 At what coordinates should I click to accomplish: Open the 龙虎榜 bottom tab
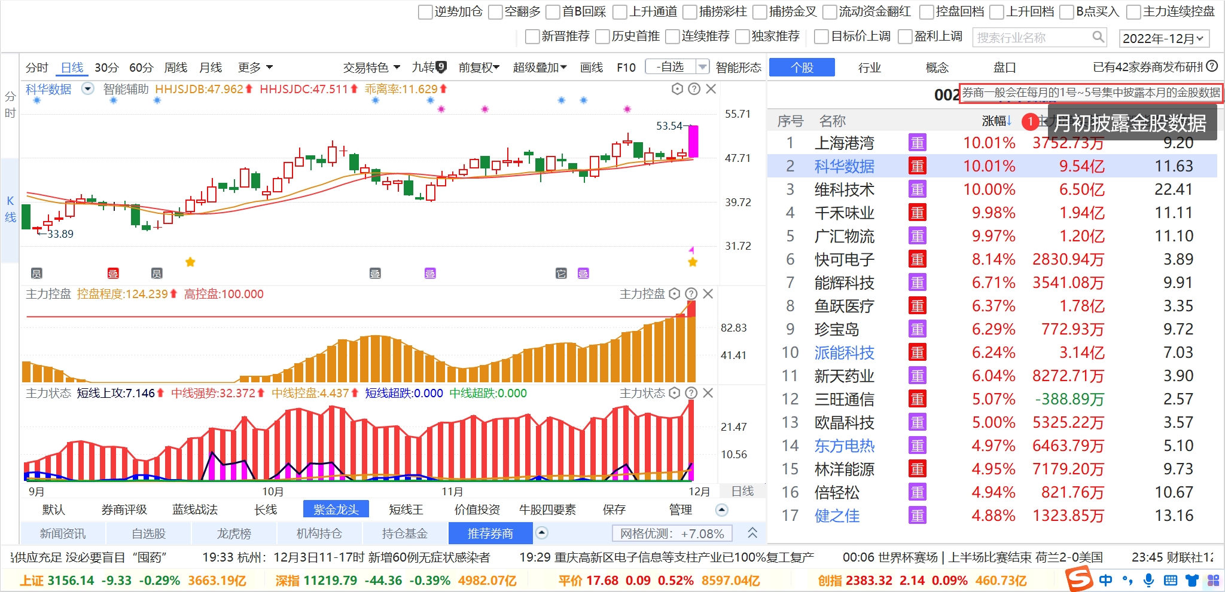point(234,533)
